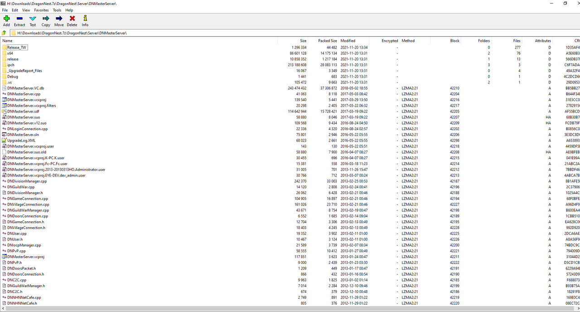Click the Copy toolbar icon
Viewport: 580px width, 312px height.
click(46, 19)
